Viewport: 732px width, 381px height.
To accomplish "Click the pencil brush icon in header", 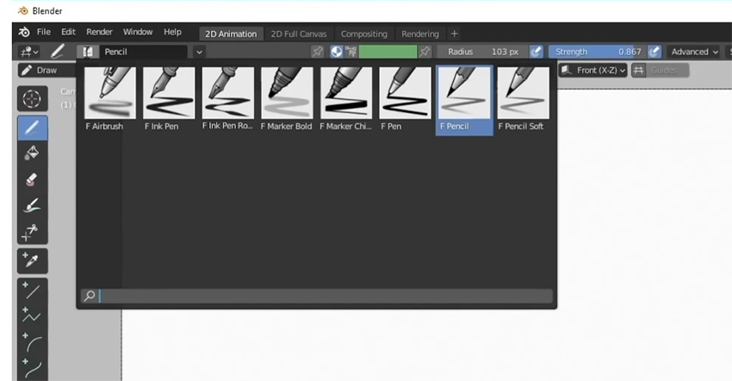I will 58,52.
